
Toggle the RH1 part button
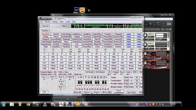[135, 72]
